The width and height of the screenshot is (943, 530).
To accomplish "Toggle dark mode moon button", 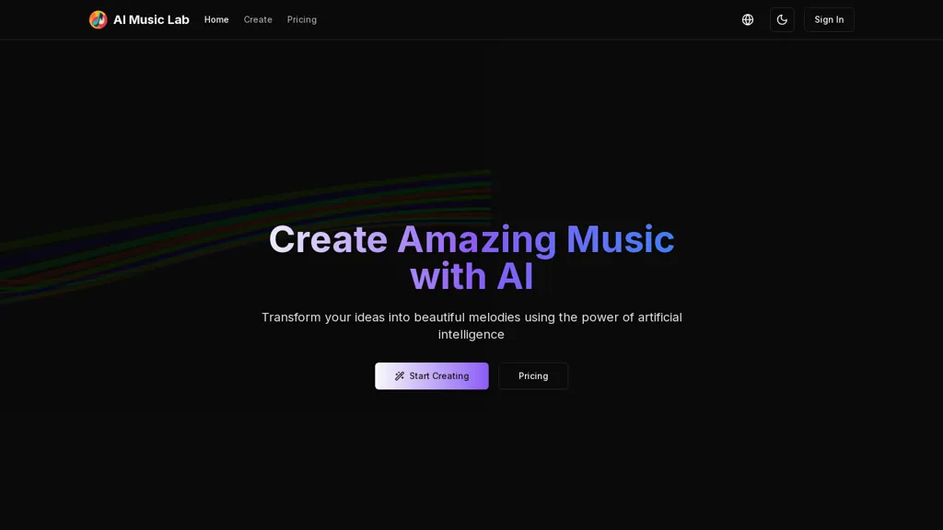I will point(782,20).
